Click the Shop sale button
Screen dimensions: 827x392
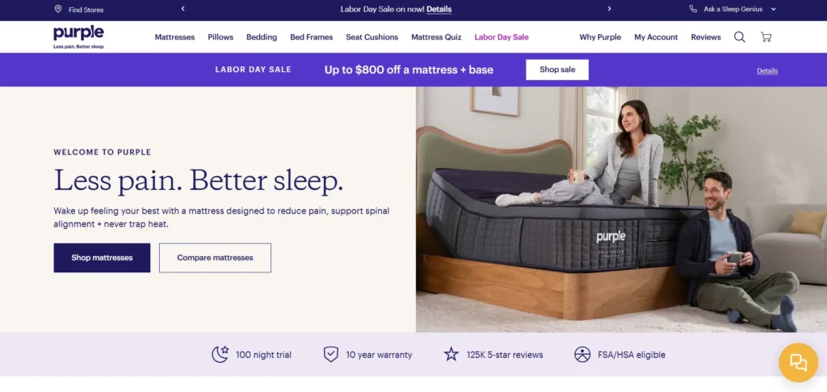(557, 70)
